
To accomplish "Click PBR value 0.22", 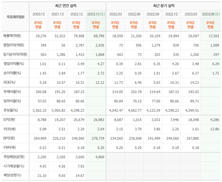I will (x=43, y=148).
